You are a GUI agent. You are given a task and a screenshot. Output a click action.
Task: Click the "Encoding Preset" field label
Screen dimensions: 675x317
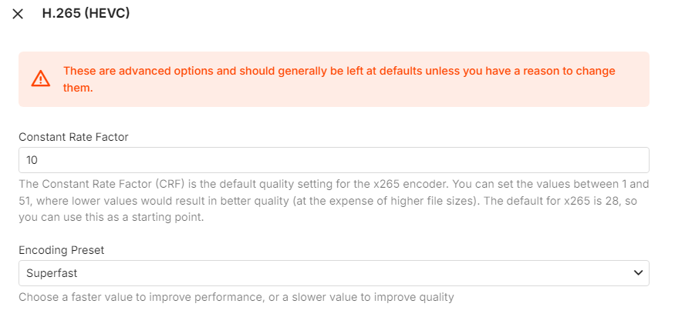[61, 249]
